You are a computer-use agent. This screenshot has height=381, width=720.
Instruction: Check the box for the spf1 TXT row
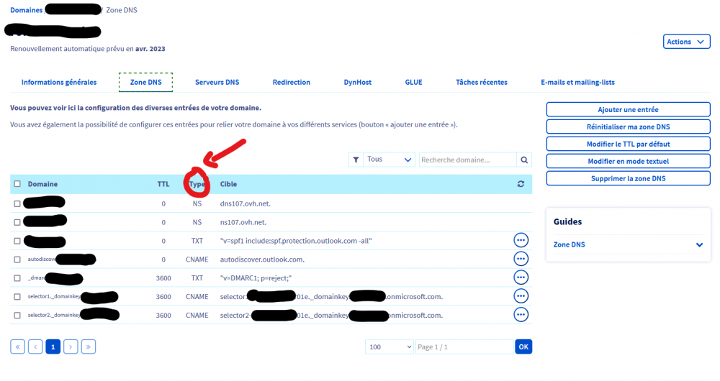(17, 241)
